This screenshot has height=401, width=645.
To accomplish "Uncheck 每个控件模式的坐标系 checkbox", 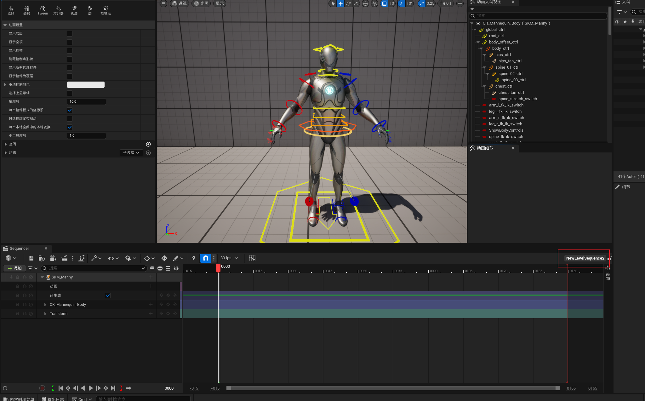I will point(70,110).
